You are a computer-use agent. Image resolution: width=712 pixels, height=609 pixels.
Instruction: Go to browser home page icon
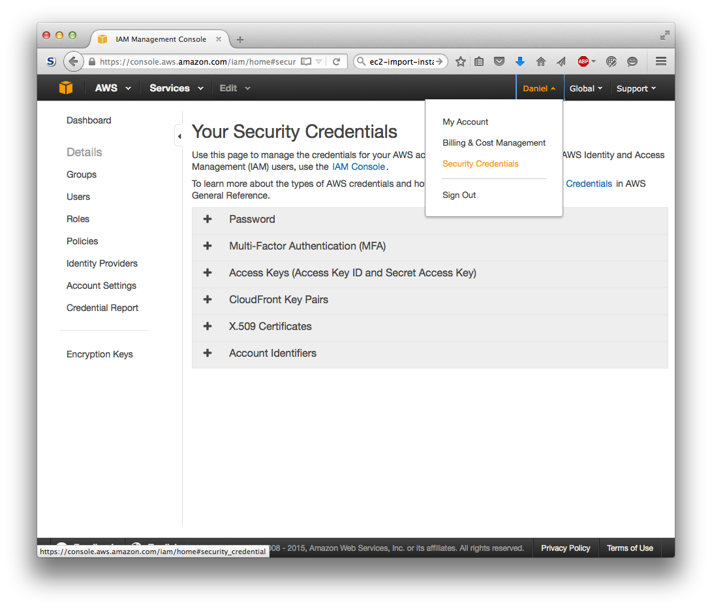[x=541, y=61]
